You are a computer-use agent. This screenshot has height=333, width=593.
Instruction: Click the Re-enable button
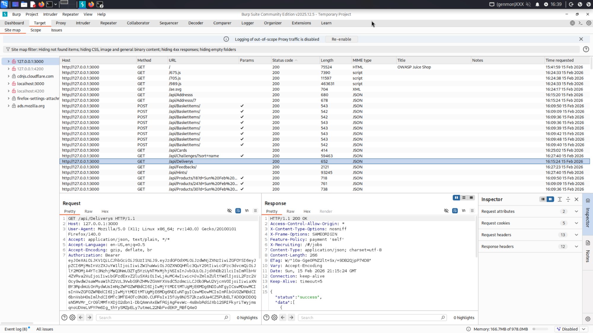click(x=341, y=39)
